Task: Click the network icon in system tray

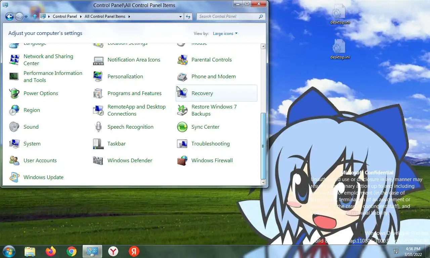Action: click(396, 251)
